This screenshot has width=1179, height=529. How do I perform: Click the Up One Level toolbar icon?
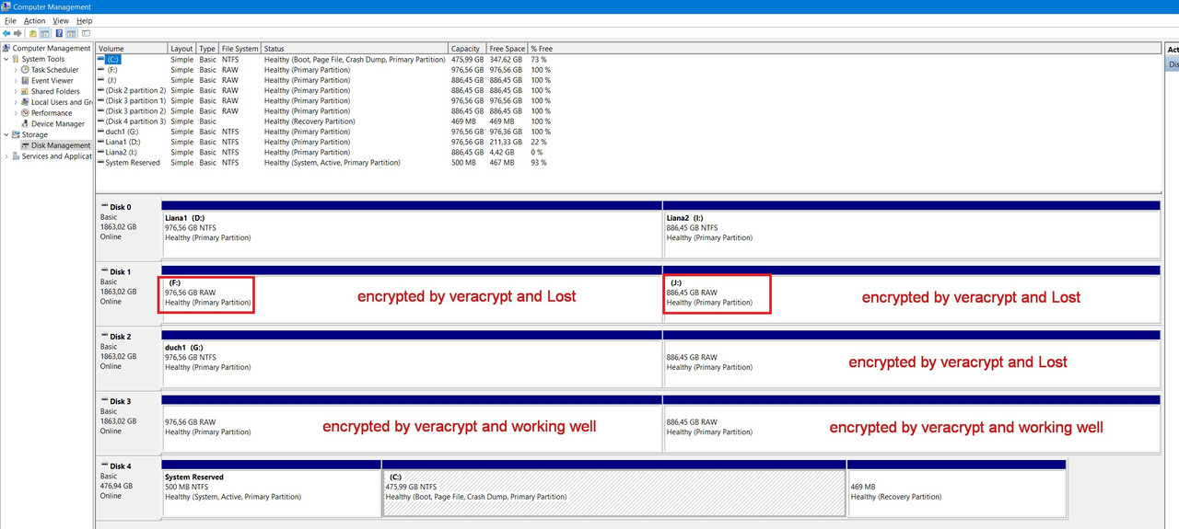[x=33, y=33]
